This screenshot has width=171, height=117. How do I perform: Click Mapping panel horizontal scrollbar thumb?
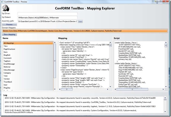(x=67, y=89)
